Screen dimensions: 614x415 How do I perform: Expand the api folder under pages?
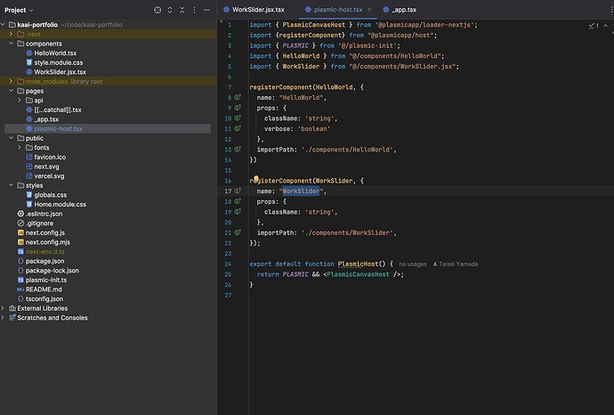point(20,100)
